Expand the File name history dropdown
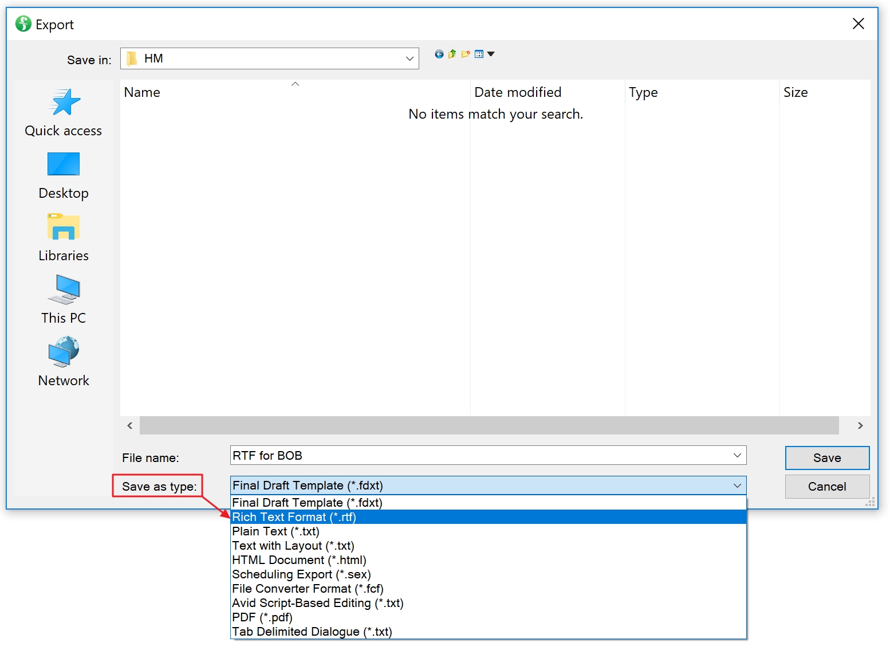This screenshot has width=890, height=650. click(x=737, y=455)
